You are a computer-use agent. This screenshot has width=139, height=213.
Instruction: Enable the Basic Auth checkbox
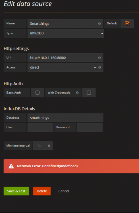click(x=38, y=93)
